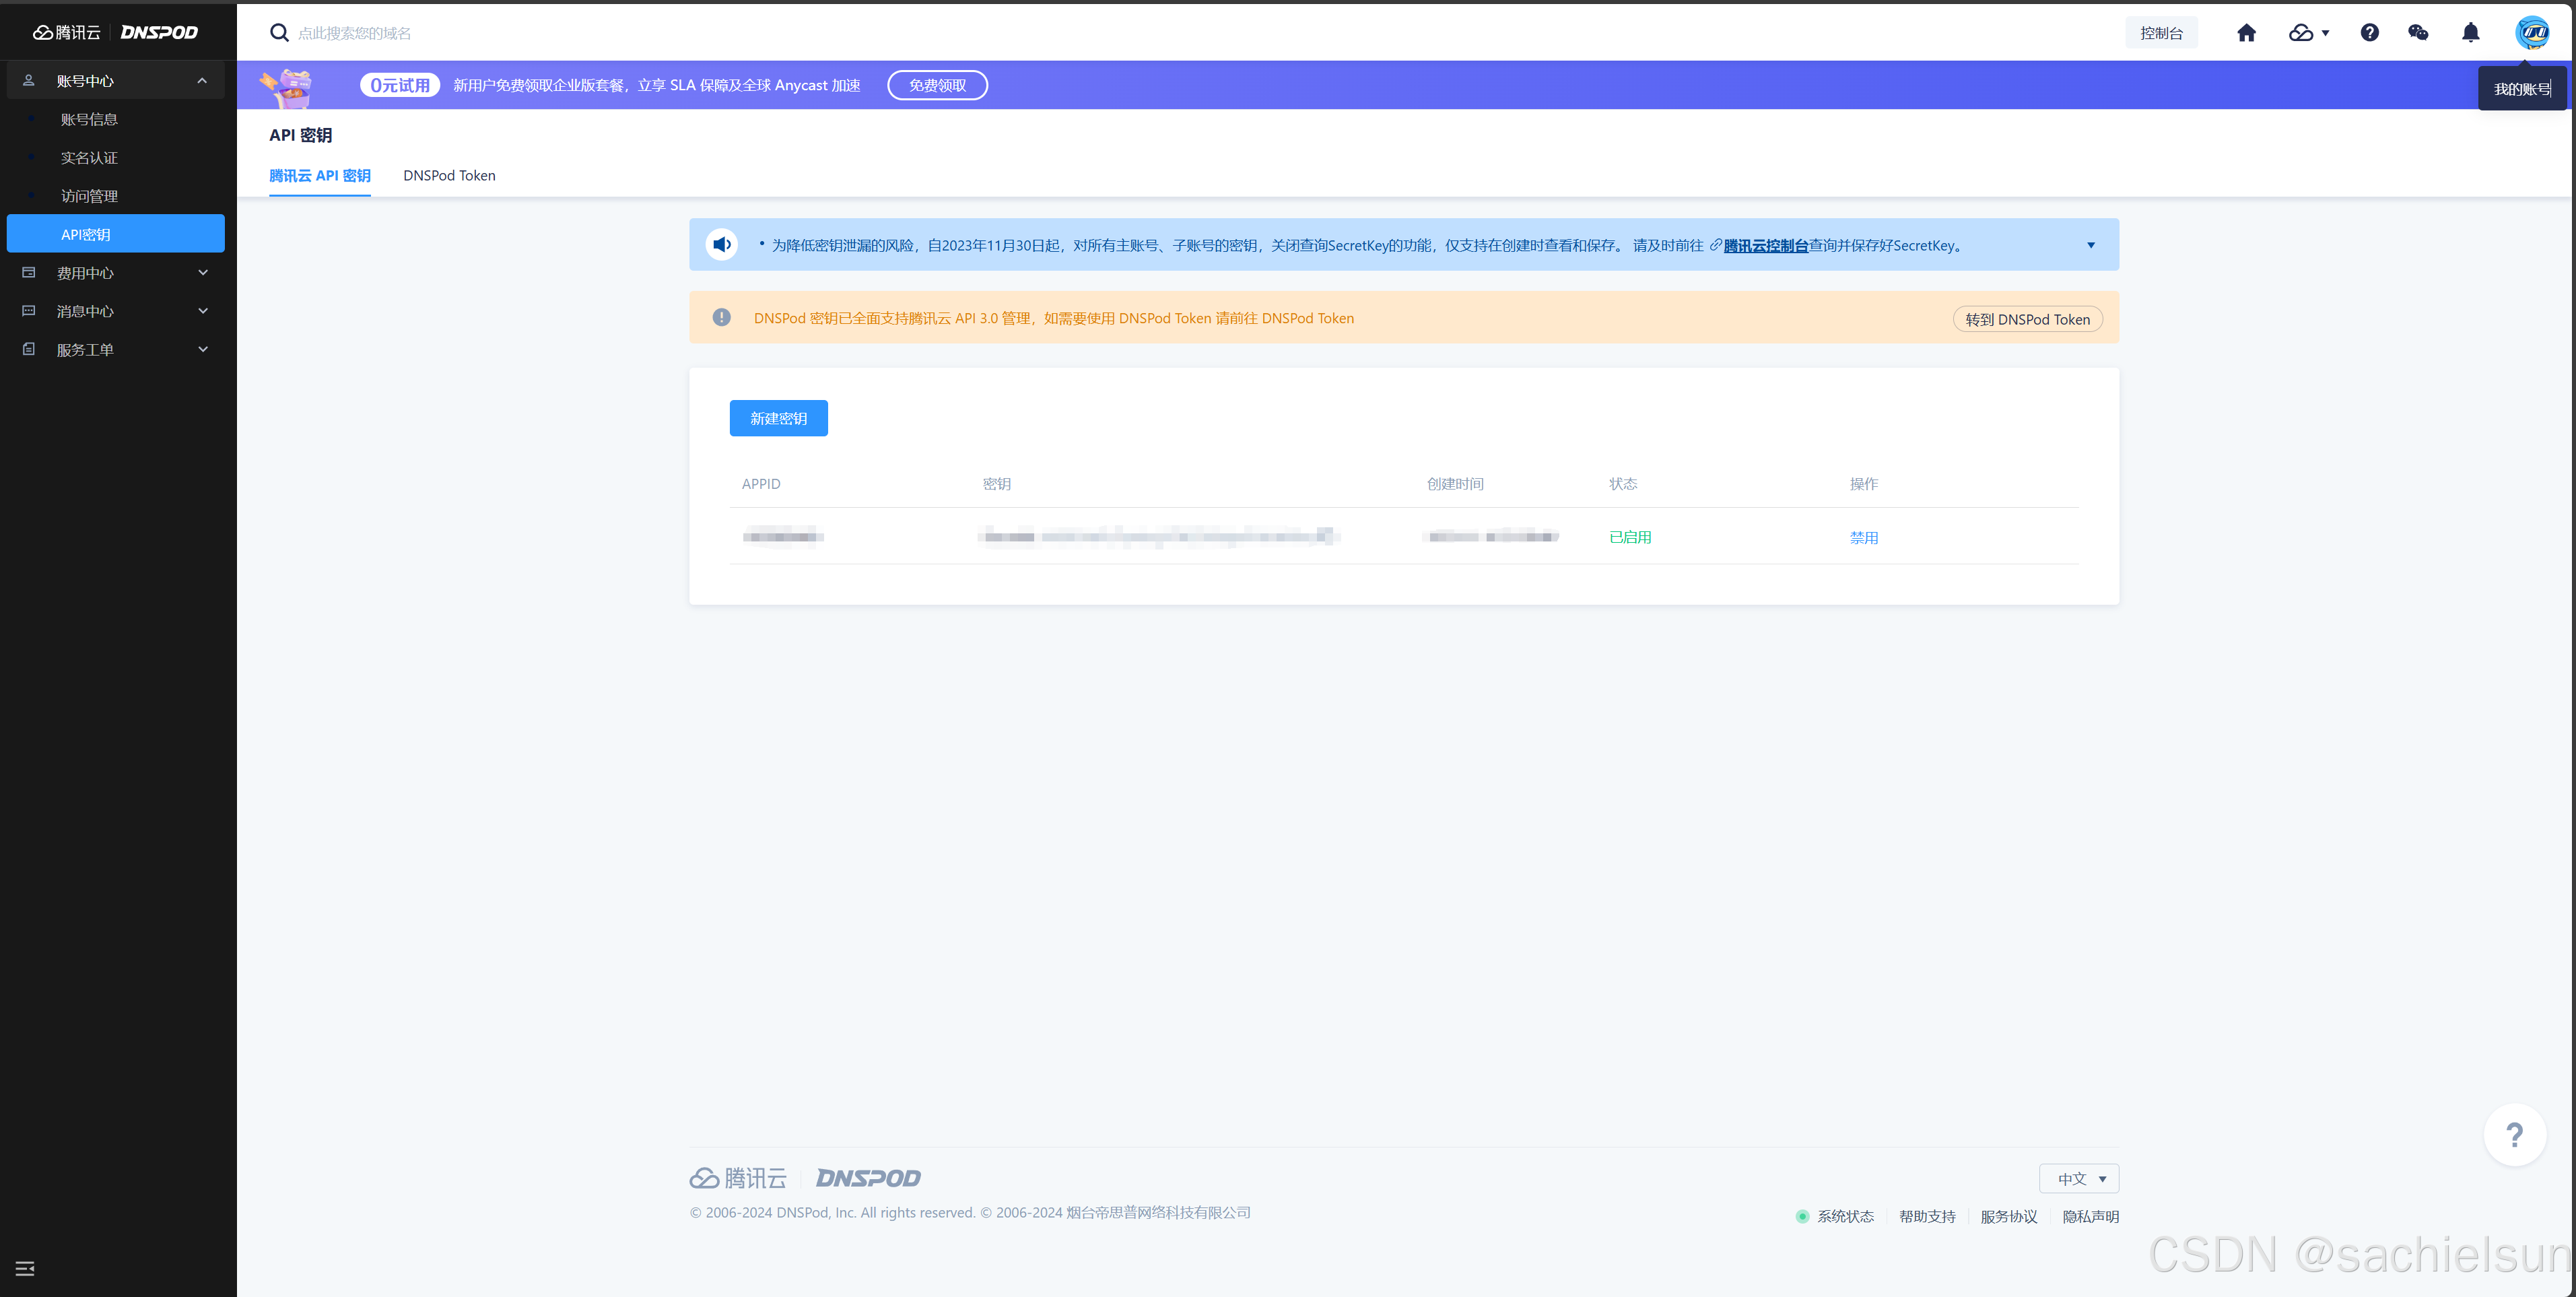
Task: Open the 中文 language dropdown
Action: (2079, 1178)
